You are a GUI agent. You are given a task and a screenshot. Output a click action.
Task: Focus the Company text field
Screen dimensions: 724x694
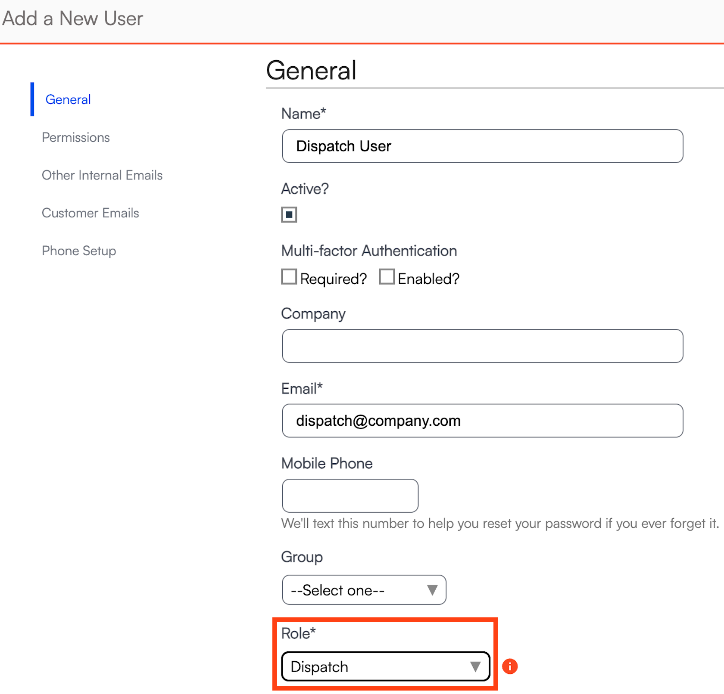tap(482, 346)
